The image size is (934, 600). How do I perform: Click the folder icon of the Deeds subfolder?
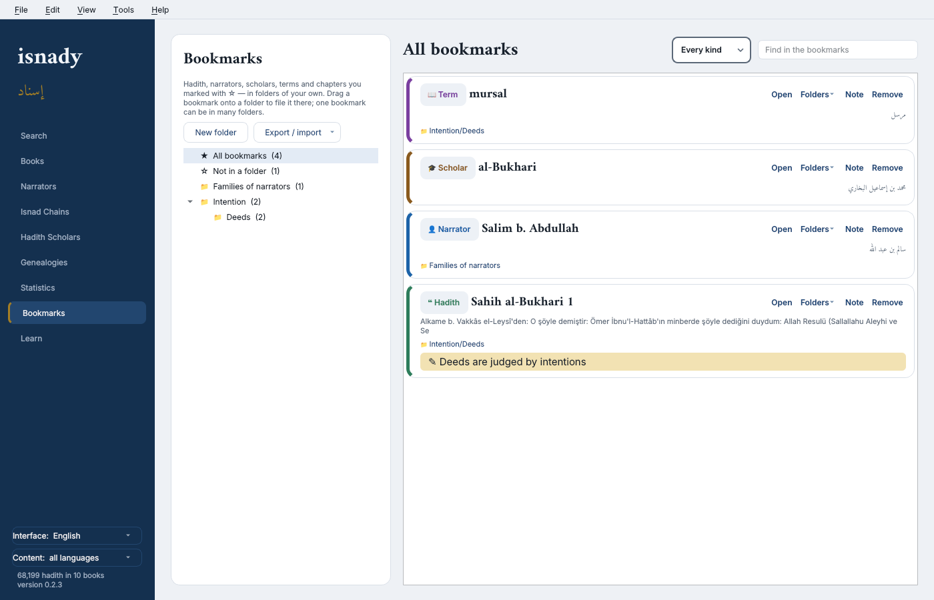point(217,217)
